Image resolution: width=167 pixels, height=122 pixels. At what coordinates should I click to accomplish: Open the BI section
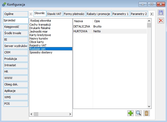click(x=16, y=40)
